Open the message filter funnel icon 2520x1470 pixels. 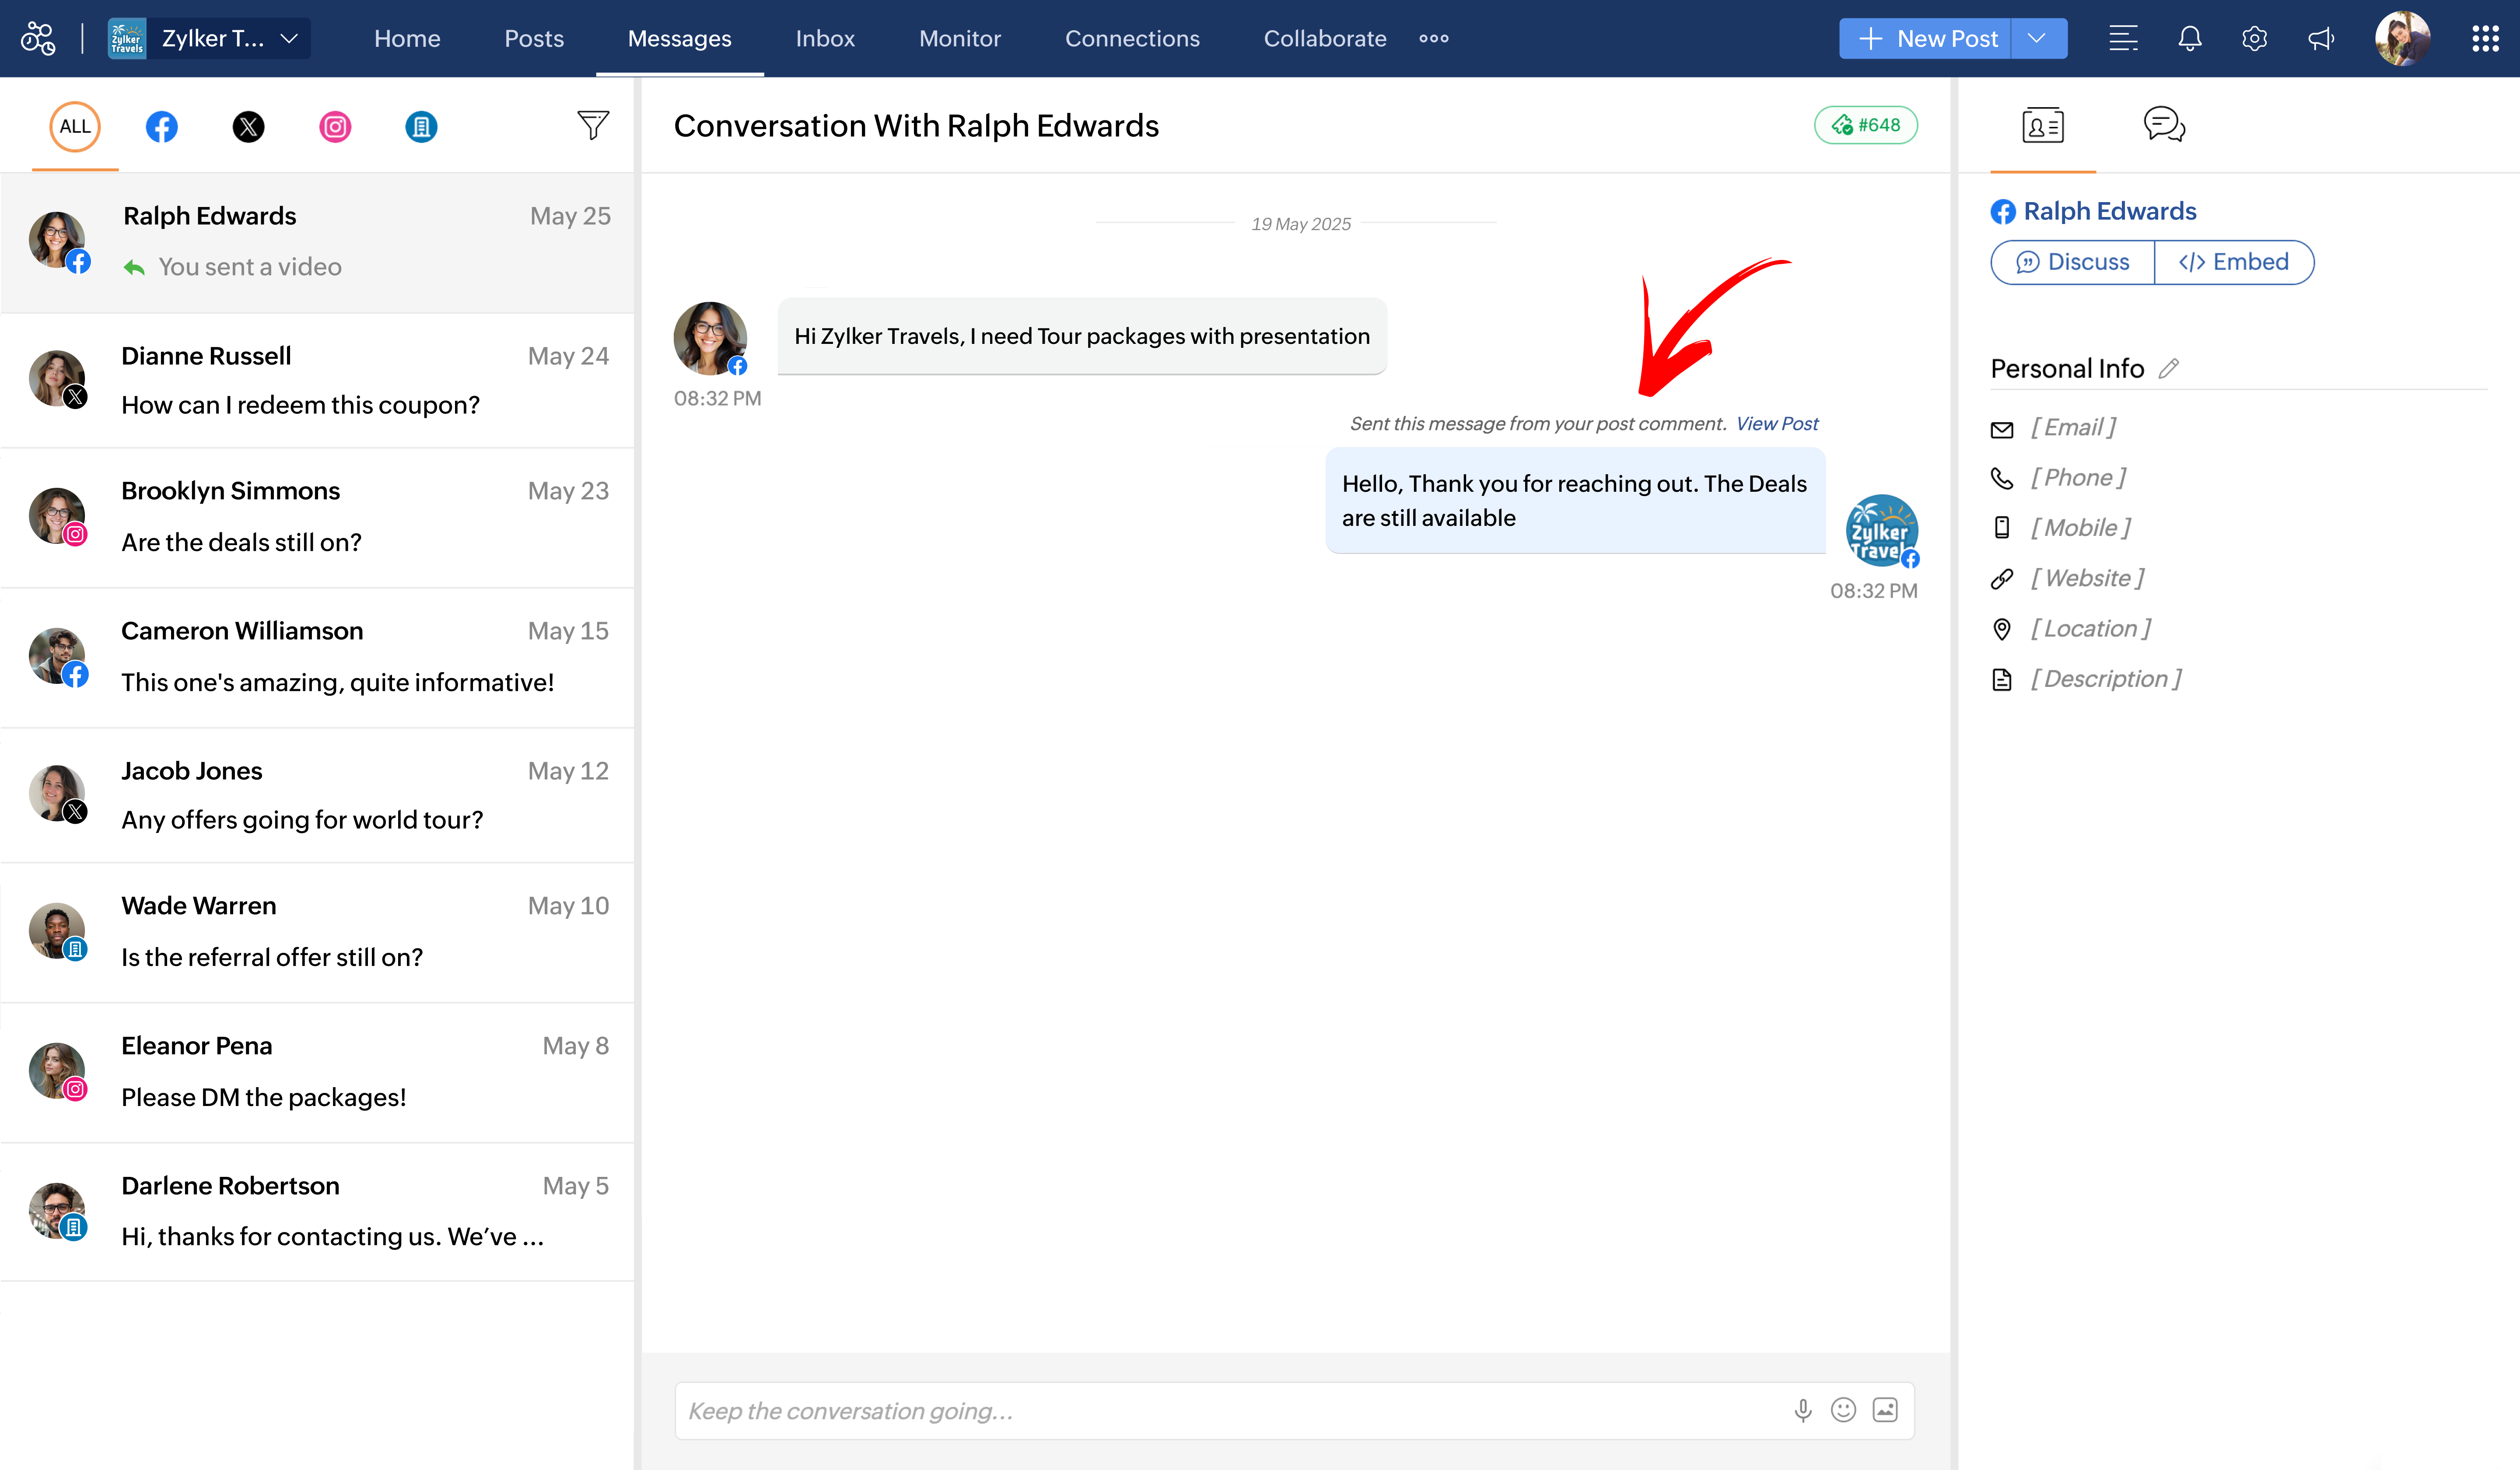593,125
